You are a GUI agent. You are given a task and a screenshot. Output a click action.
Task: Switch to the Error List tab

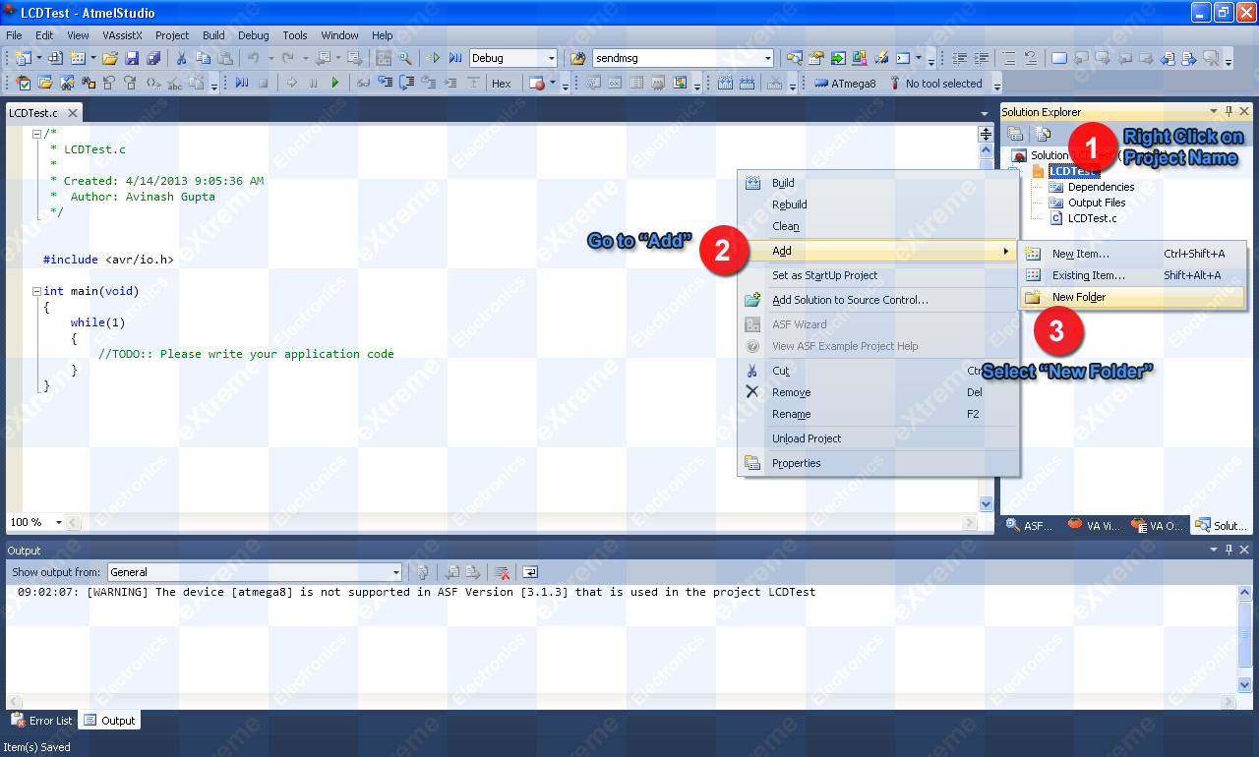click(42, 721)
